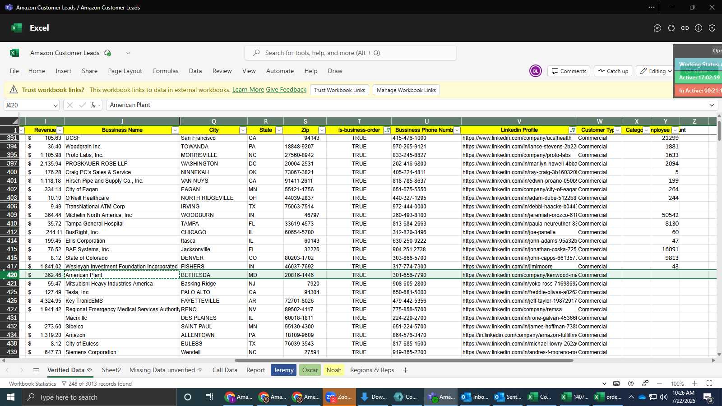Click the Manage Workbook Links button

pyautogui.click(x=406, y=90)
